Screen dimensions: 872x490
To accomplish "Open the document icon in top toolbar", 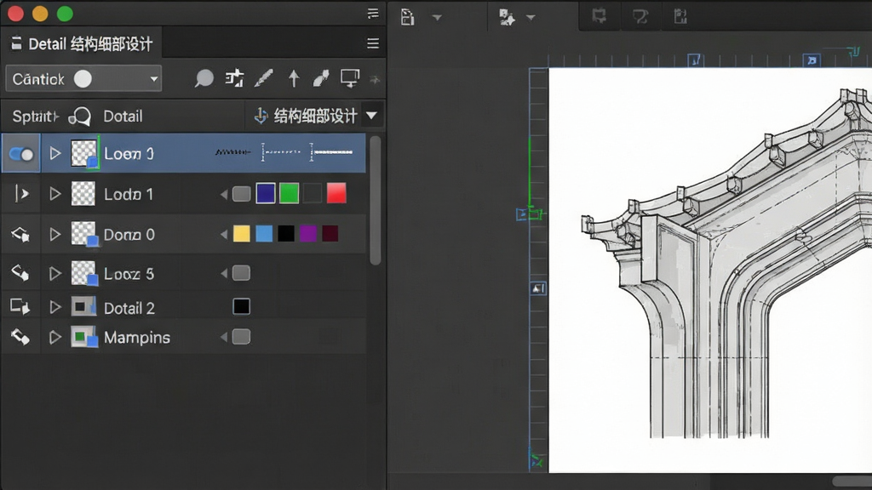I will pyautogui.click(x=408, y=17).
